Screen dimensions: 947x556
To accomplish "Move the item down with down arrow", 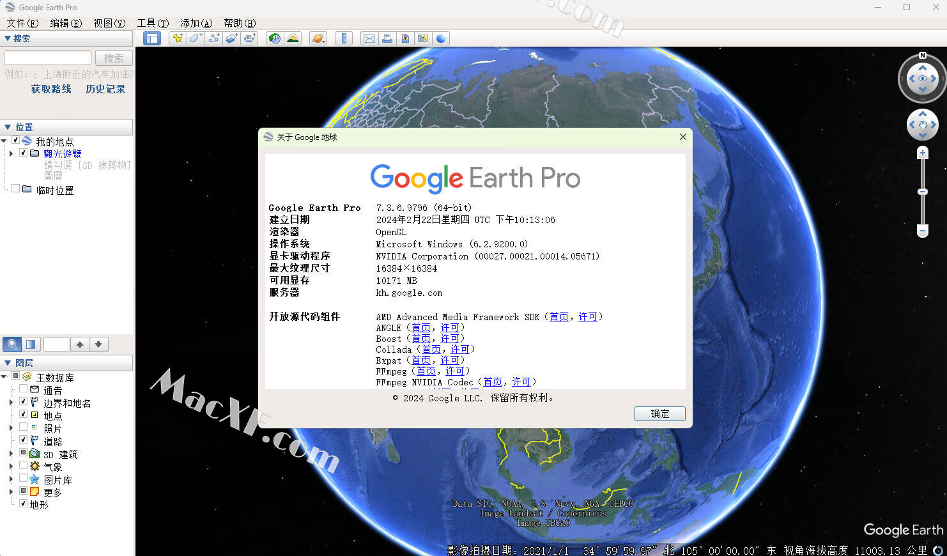I will [x=98, y=344].
